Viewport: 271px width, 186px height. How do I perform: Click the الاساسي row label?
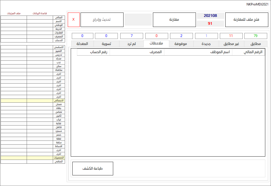coord(59,47)
